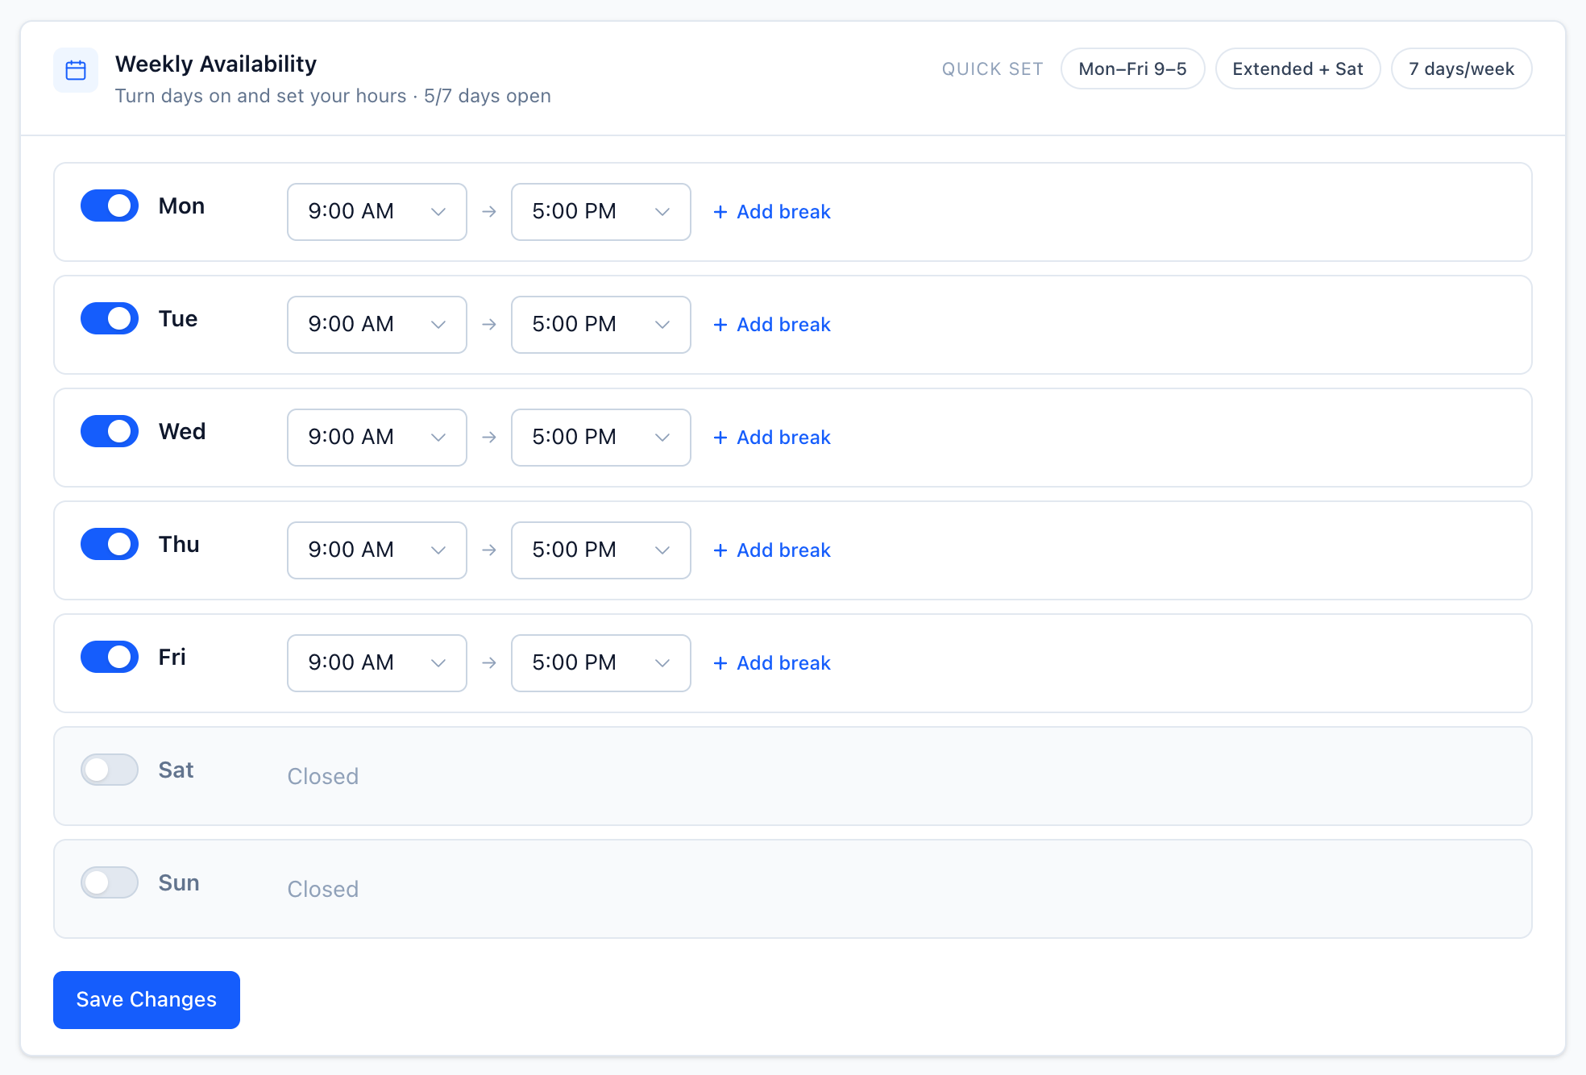Enable the Sun availability toggle
The width and height of the screenshot is (1586, 1075).
(110, 882)
